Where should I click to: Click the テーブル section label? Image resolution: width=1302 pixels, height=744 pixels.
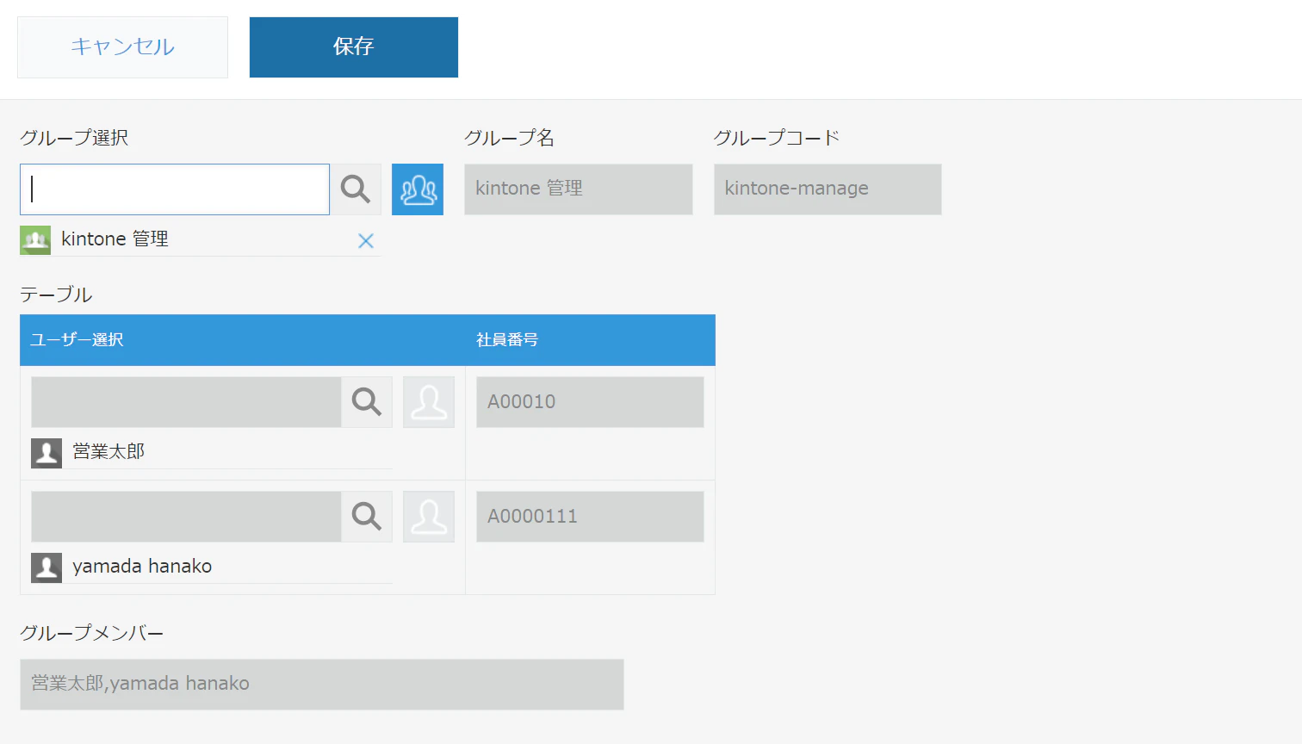coord(56,294)
